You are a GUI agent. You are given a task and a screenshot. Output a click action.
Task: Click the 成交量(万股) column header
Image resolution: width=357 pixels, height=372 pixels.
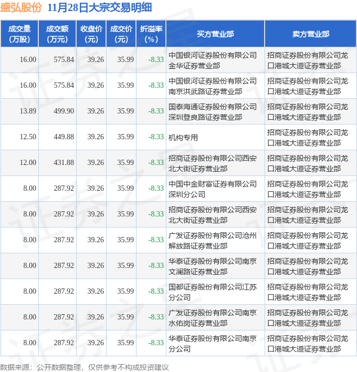pyautogui.click(x=19, y=34)
